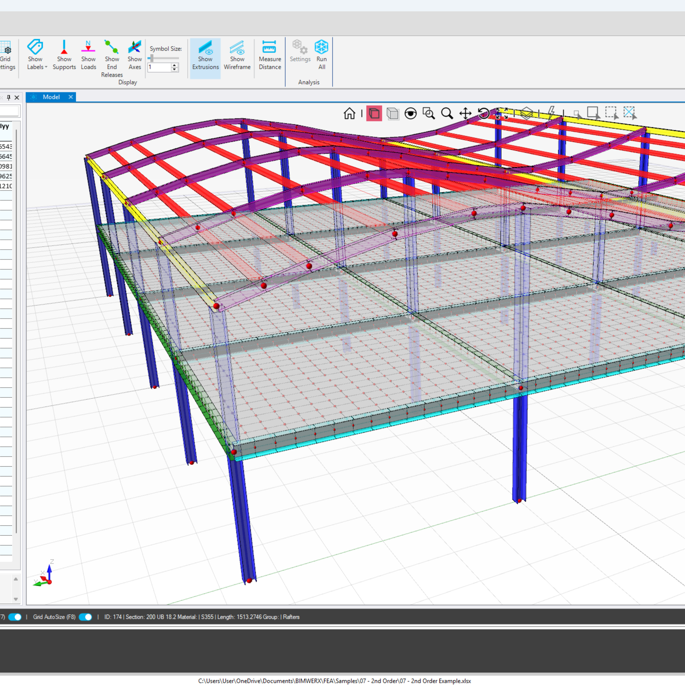The image size is (685, 685).
Task: Click the zoom extents icon
Action: (502, 113)
